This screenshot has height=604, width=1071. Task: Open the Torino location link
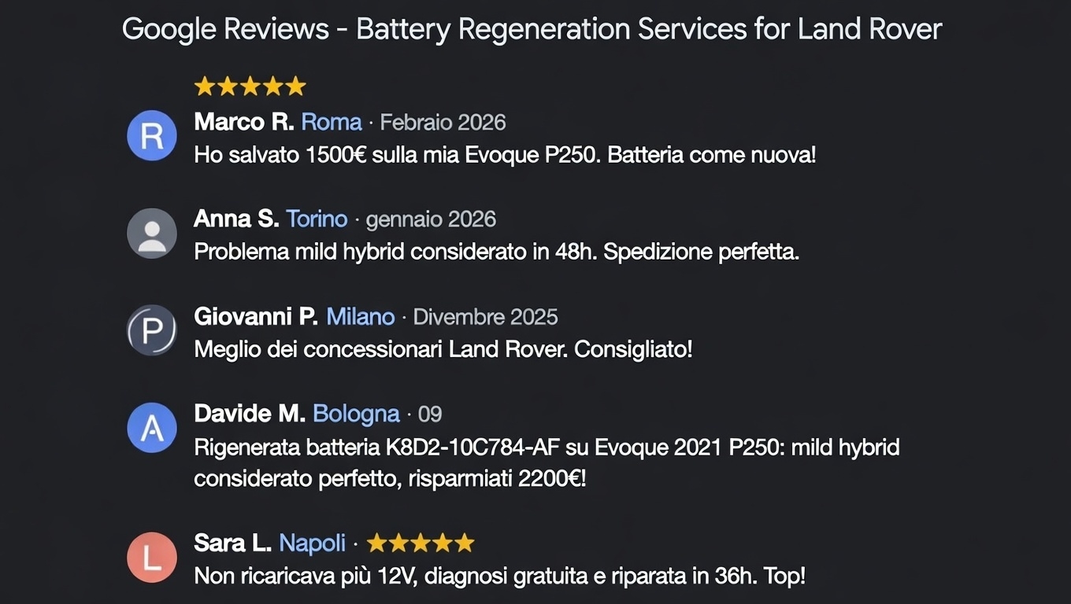point(317,219)
